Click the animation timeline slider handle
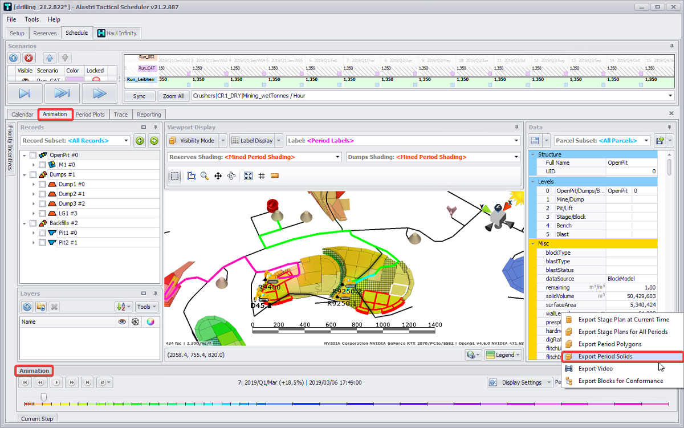Image resolution: width=684 pixels, height=428 pixels. point(43,397)
